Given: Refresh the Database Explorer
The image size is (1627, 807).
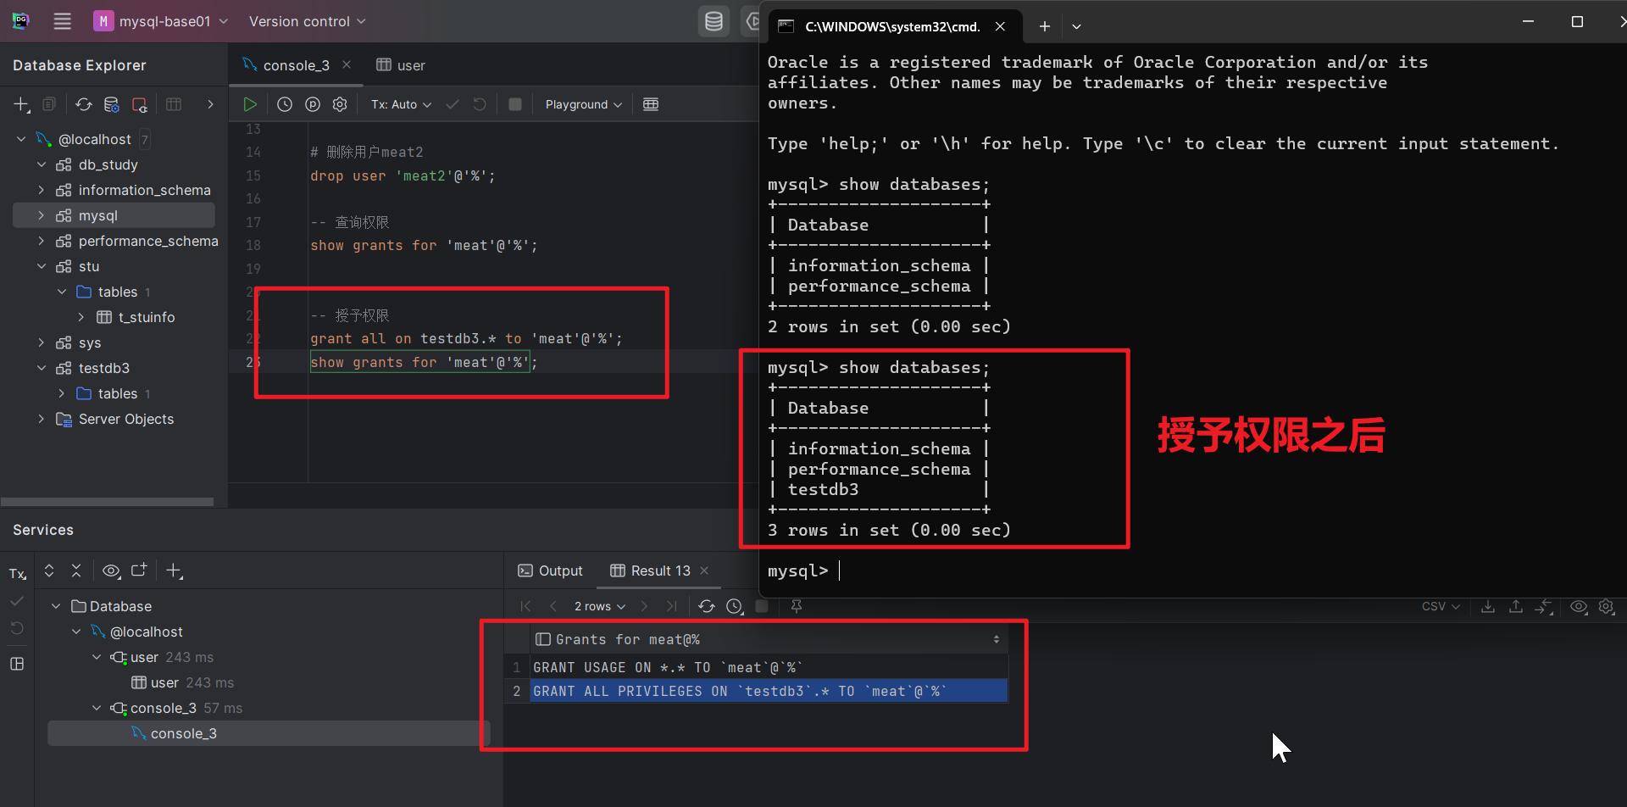Looking at the screenshot, I should click(x=83, y=104).
